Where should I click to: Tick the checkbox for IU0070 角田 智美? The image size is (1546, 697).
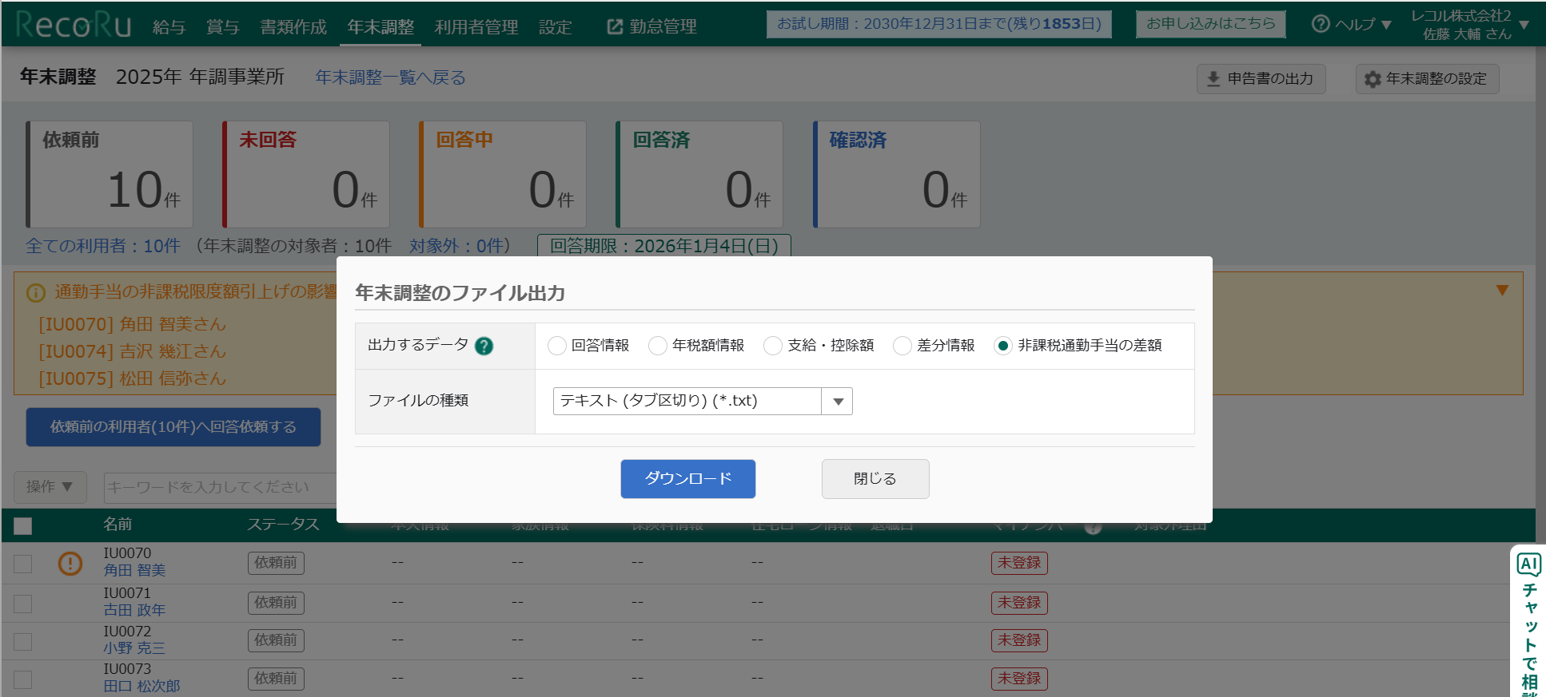pyautogui.click(x=23, y=564)
